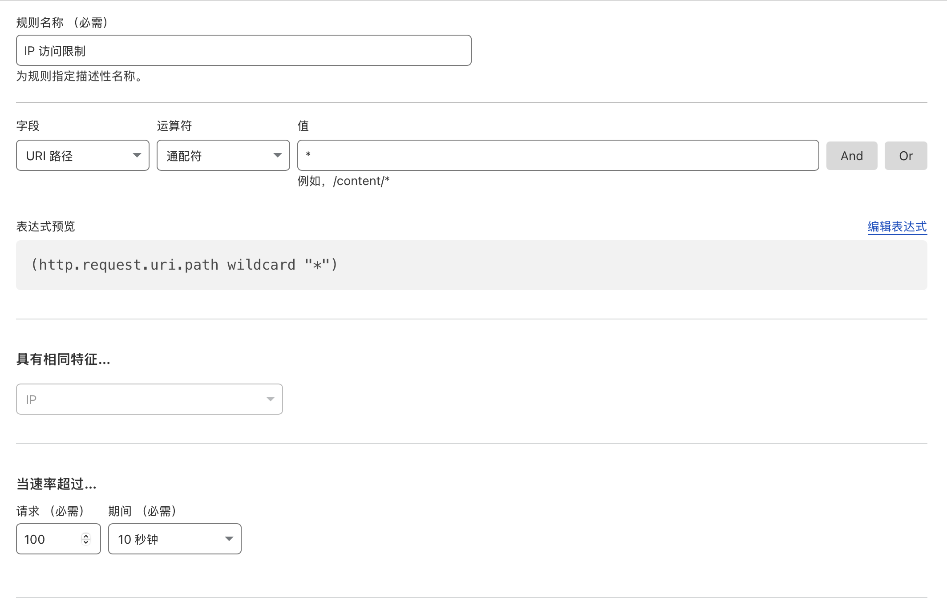Click the value input field containing asterisk
947x598 pixels.
point(558,155)
